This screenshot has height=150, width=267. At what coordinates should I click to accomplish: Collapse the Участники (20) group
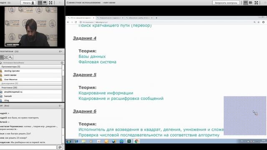pyautogui.click(x=31, y=87)
